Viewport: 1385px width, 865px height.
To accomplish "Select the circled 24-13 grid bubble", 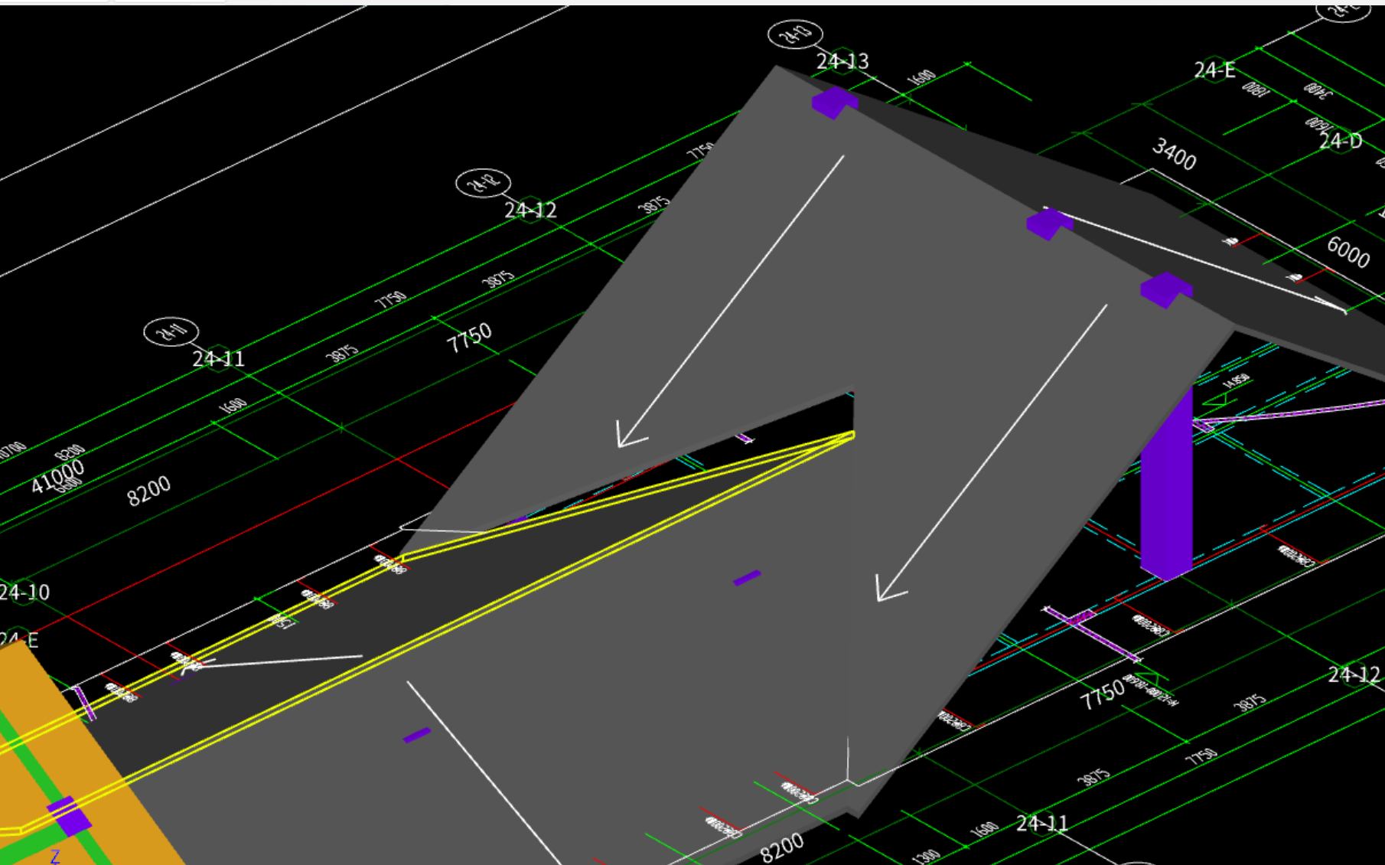I will (x=795, y=34).
